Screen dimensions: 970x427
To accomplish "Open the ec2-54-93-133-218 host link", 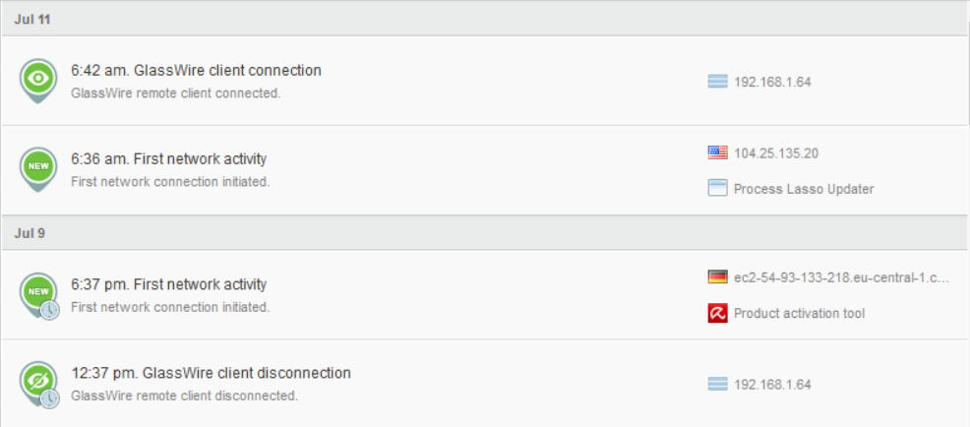I will point(841,277).
